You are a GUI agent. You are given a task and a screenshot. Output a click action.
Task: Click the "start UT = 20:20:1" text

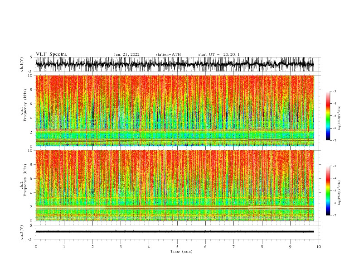(x=219, y=54)
